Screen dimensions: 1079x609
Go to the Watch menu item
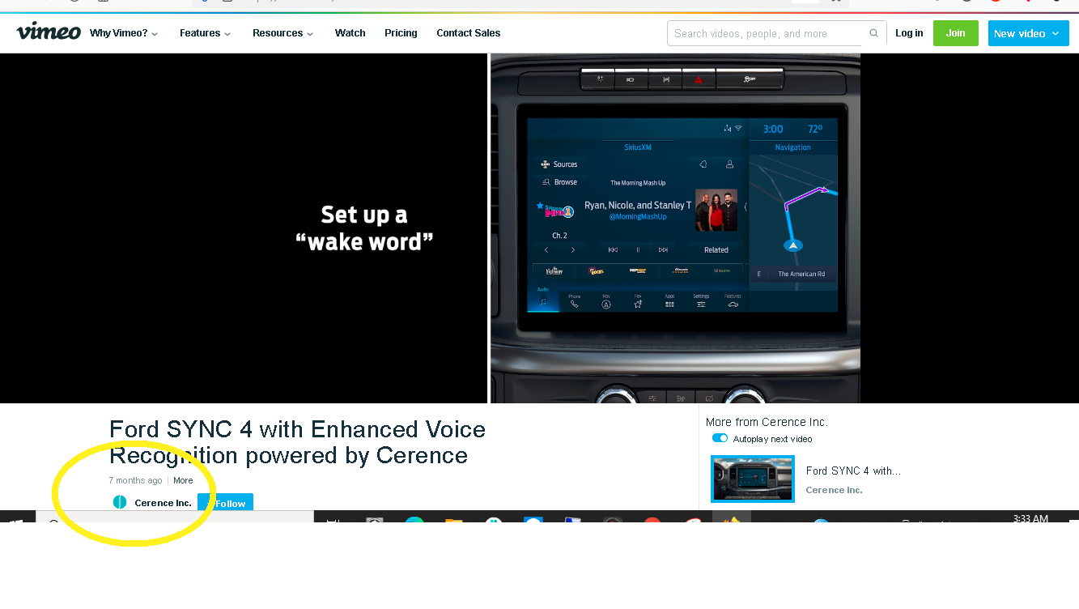[x=350, y=33]
